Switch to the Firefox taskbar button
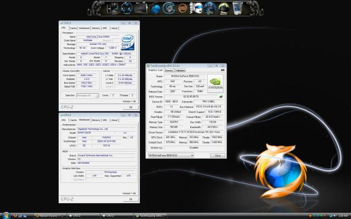This screenshot has height=219, width=351. (50, 216)
